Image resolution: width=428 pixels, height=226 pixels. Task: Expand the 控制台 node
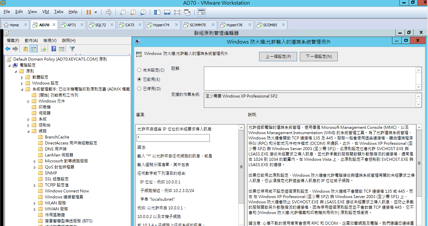point(29,125)
